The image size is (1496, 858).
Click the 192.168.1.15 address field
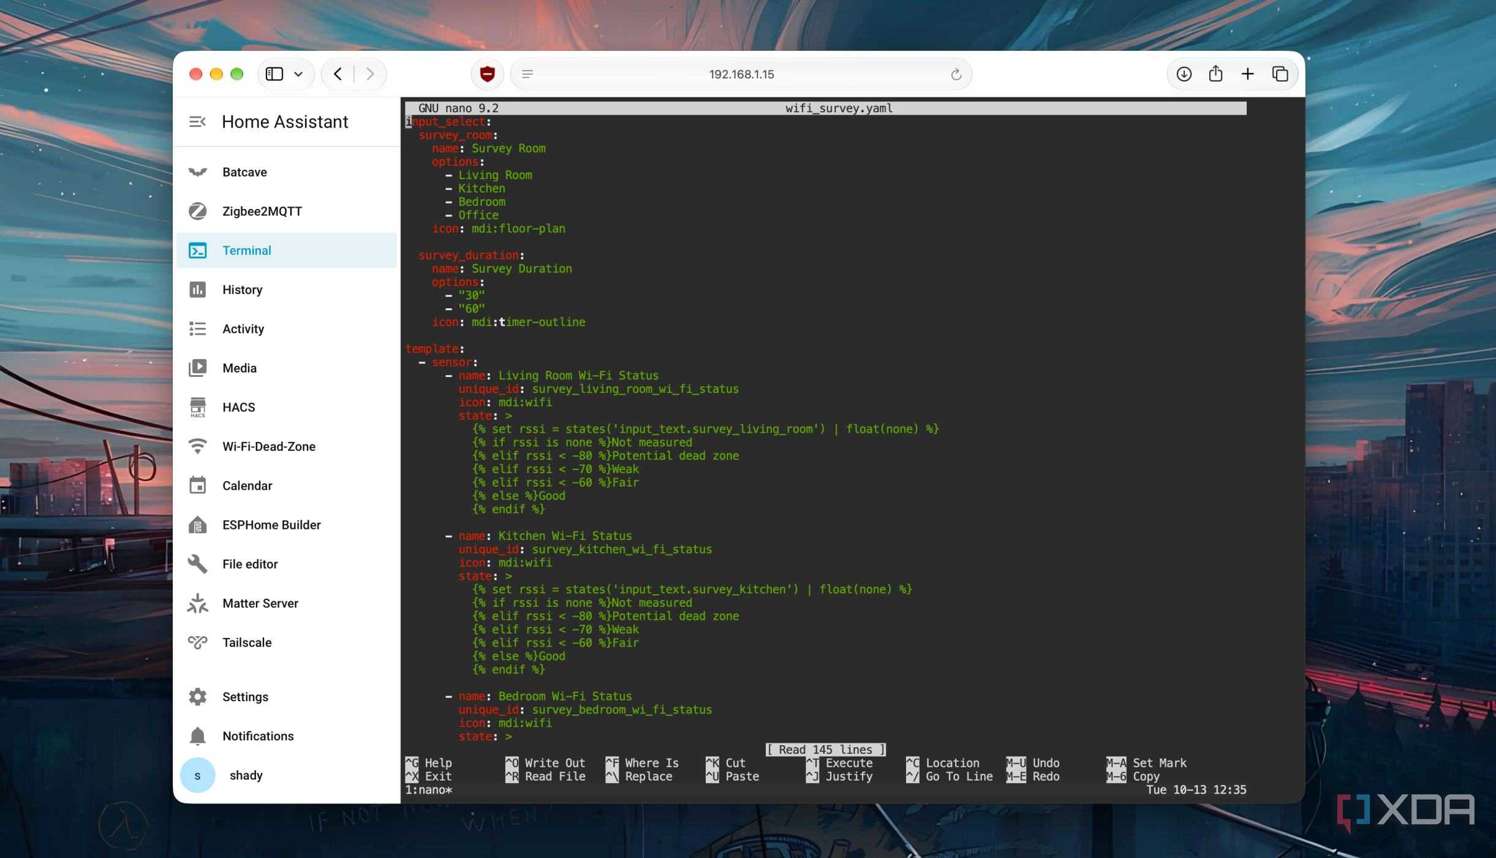point(741,74)
